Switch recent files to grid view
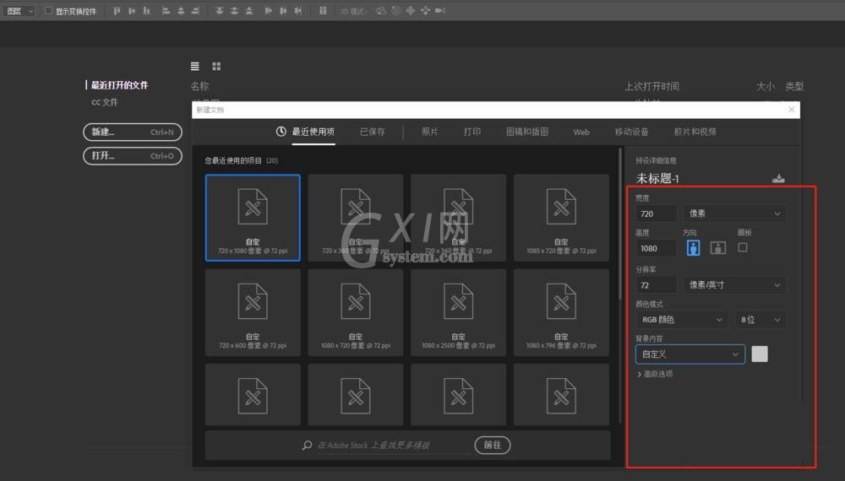845x481 pixels. click(x=216, y=66)
